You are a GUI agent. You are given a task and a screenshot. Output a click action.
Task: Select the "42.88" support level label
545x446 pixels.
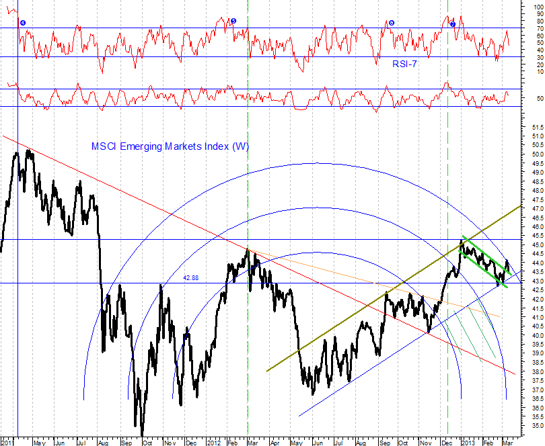[x=191, y=278]
